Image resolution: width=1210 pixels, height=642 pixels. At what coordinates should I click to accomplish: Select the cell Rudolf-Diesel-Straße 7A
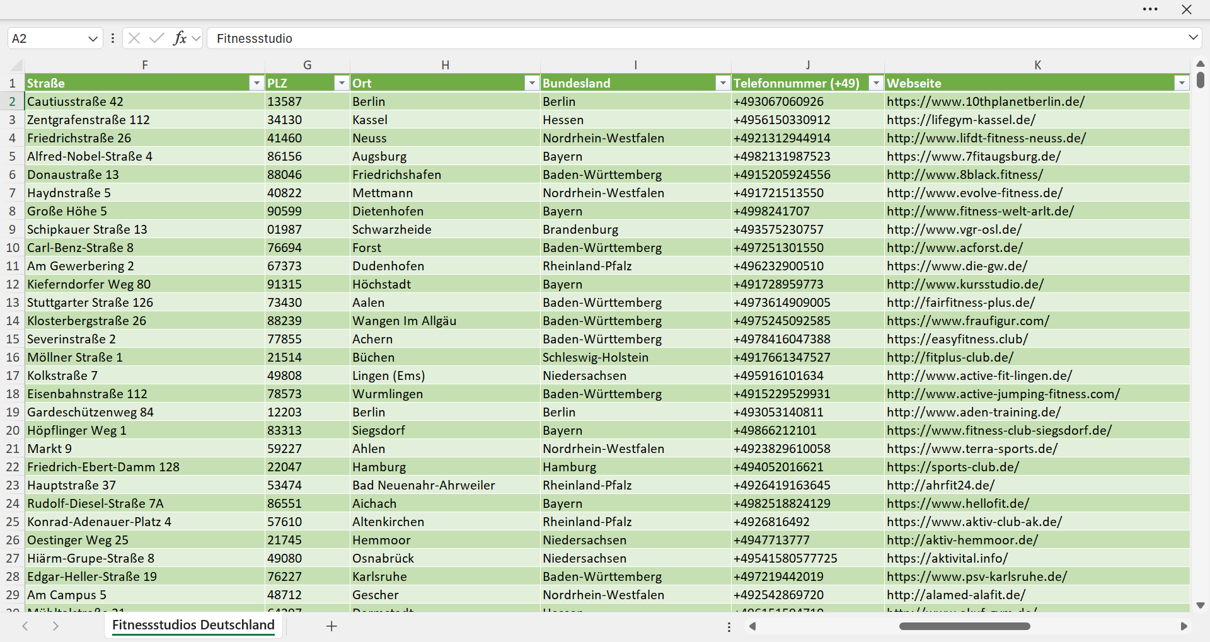145,503
